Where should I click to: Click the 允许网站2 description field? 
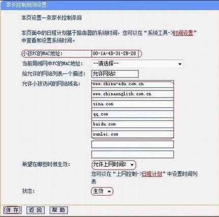click(115, 74)
